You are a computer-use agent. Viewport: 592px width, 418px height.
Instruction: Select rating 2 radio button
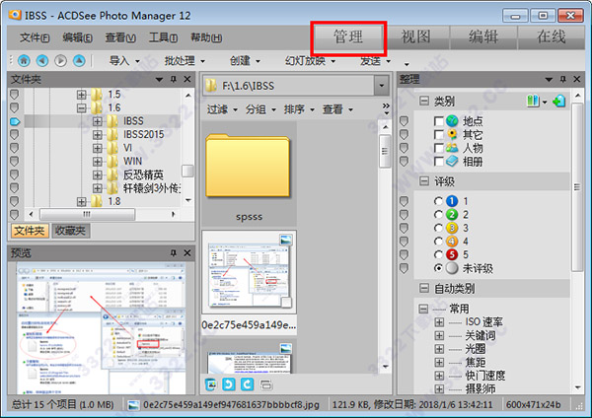coord(438,215)
